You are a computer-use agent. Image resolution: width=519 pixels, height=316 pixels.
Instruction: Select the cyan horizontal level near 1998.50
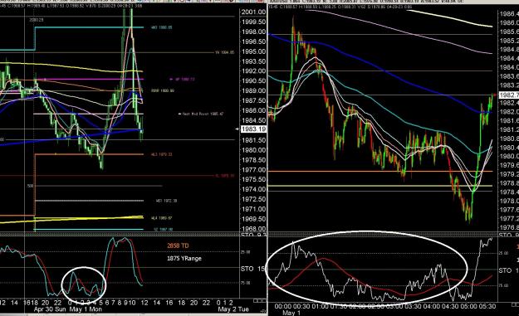click(90, 27)
